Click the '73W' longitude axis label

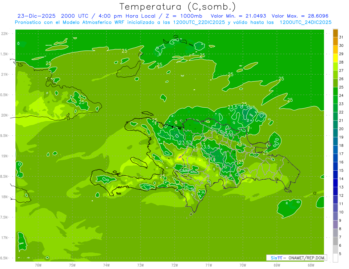pyautogui.click(x=140, y=265)
